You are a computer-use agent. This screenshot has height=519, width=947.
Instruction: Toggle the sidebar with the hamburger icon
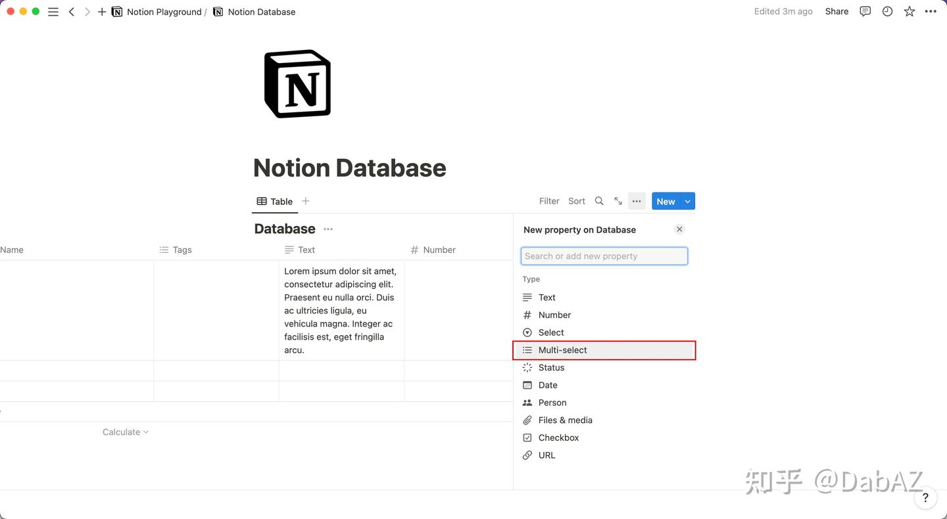click(x=53, y=11)
